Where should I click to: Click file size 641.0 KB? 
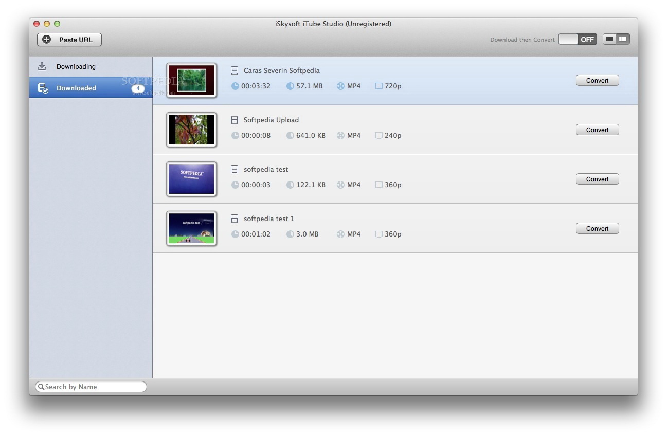[311, 135]
